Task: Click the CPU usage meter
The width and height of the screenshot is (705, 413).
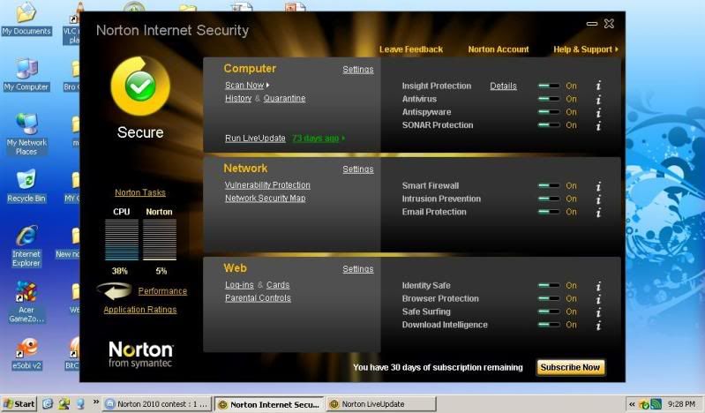Action: [x=122, y=240]
